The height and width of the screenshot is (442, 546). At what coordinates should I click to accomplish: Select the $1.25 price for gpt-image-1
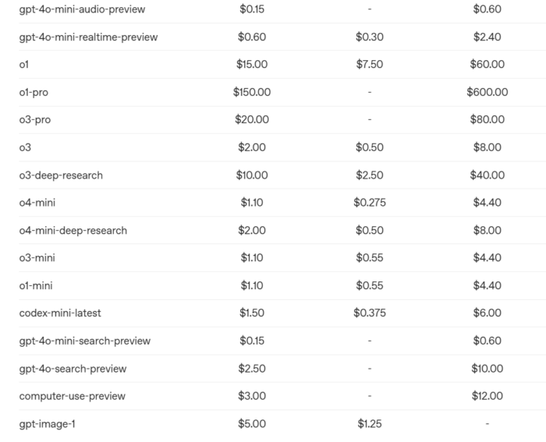[369, 424]
